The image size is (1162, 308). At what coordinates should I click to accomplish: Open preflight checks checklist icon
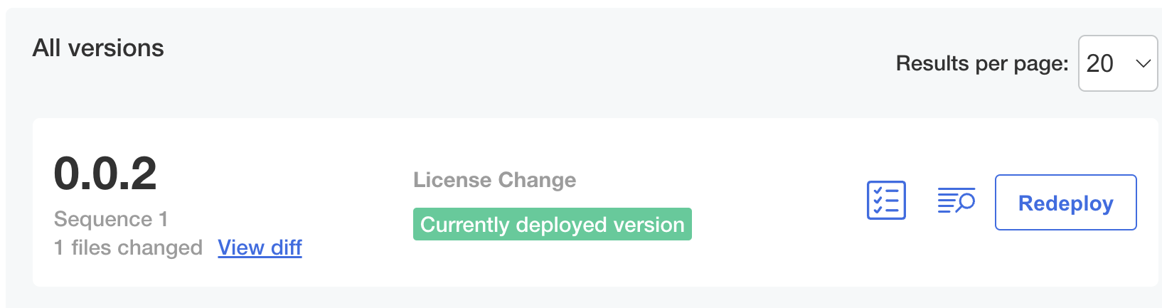point(886,201)
